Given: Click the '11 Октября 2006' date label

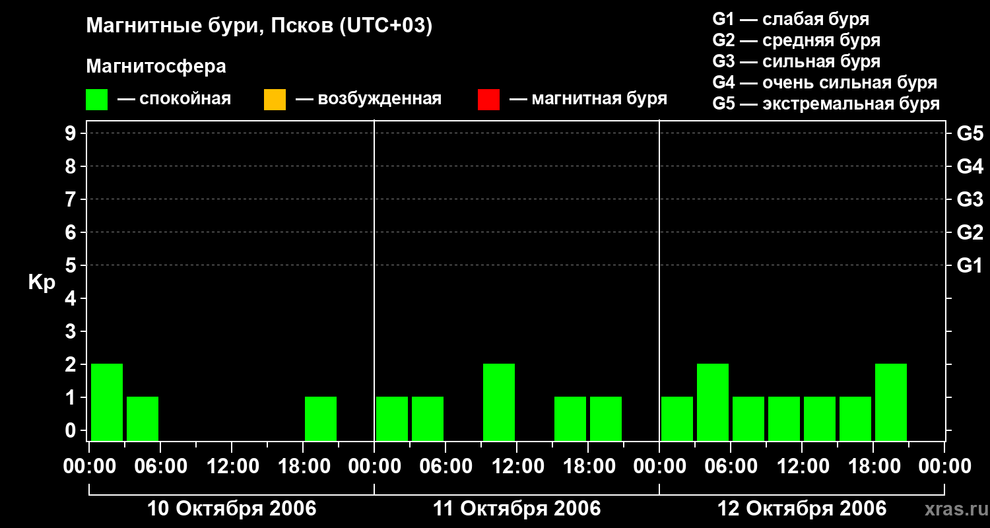Looking at the screenshot, I should [x=517, y=509].
